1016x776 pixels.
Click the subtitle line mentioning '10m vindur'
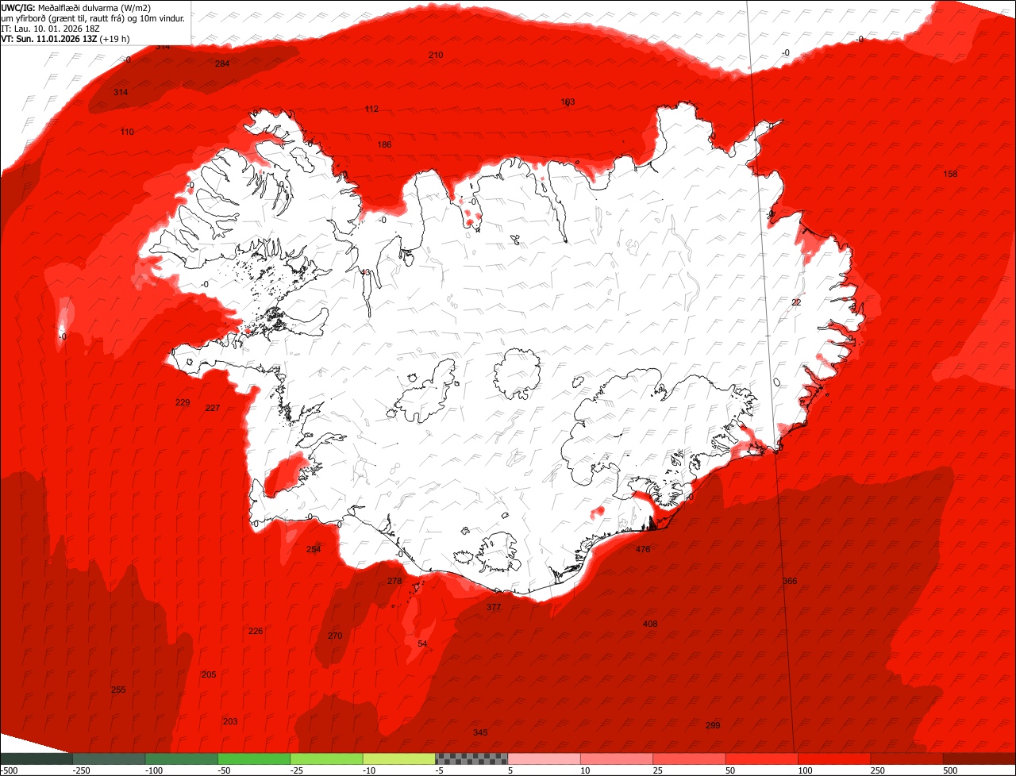(94, 17)
